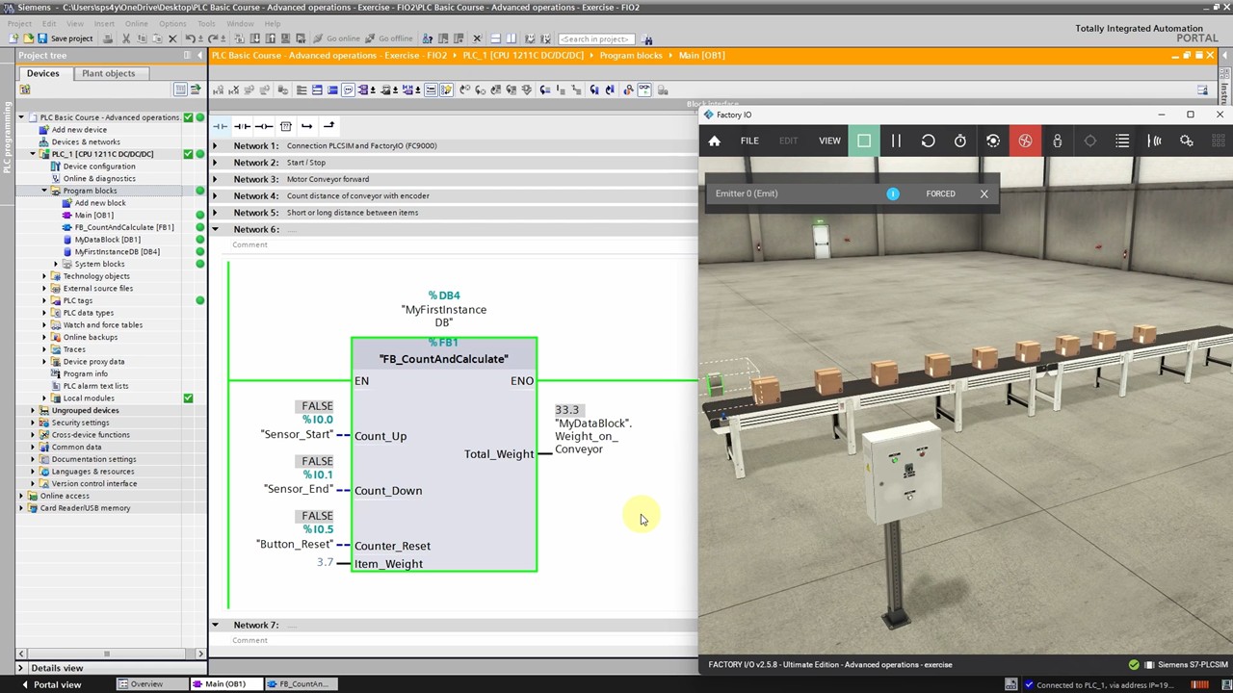
Task: Expand the PLC tags folder
Action: coord(44,300)
